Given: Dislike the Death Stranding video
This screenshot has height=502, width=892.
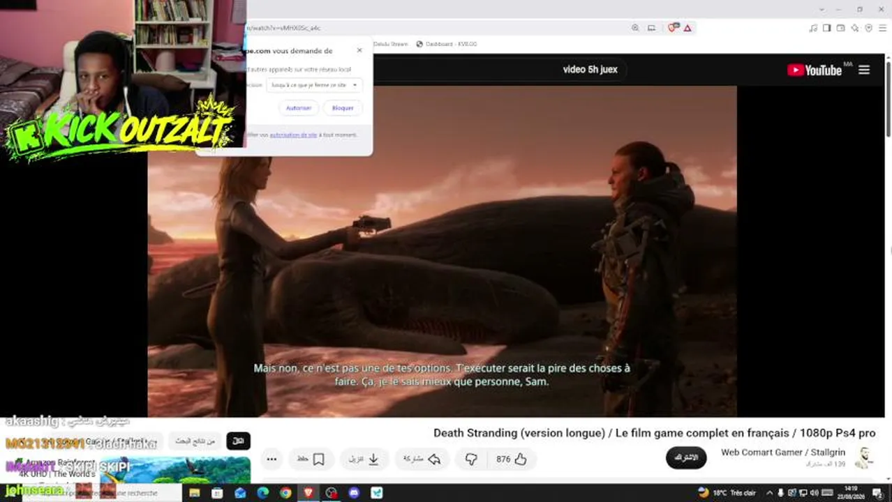Looking at the screenshot, I should coord(471,459).
